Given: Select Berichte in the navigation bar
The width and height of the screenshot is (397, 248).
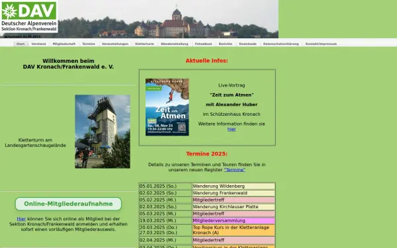Looking at the screenshot, I should coord(226,44).
